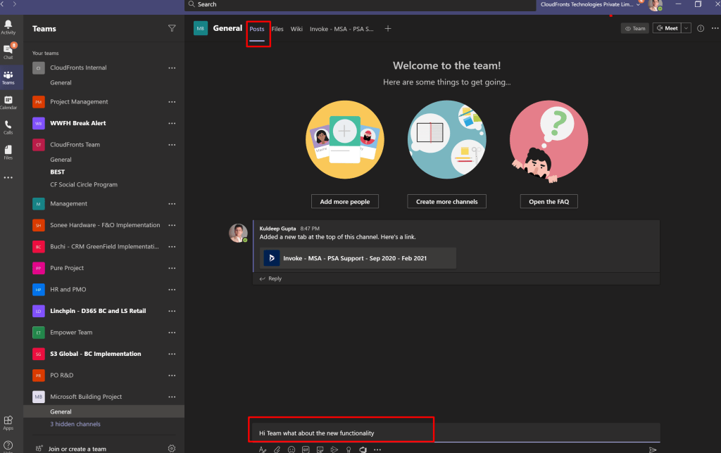Screen dimensions: 721x453
Task: Open more options for Project Management team
Action: (172, 102)
